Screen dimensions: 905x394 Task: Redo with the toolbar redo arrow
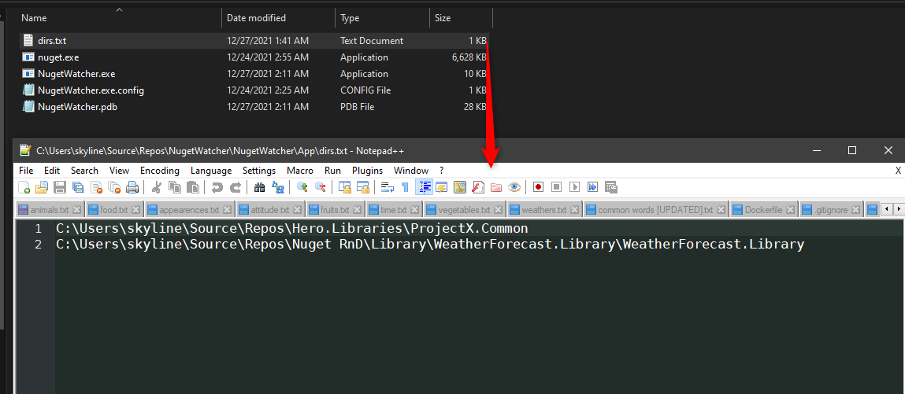coord(235,187)
